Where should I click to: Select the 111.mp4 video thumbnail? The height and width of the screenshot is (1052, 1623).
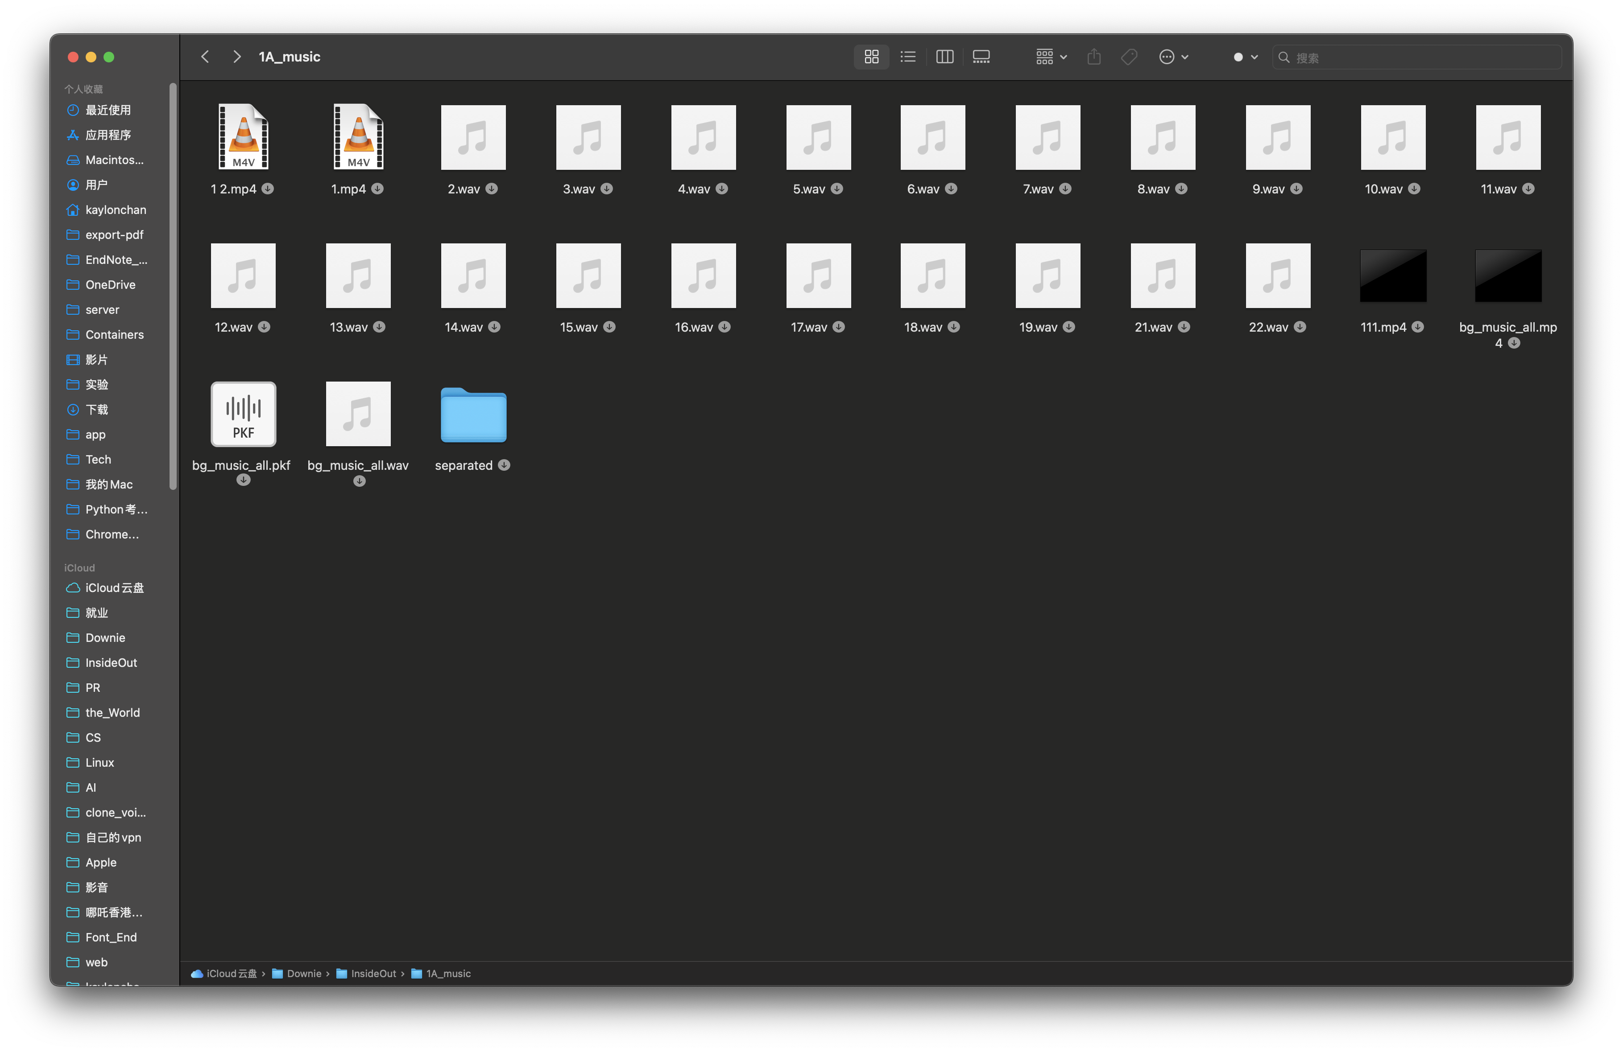click(1392, 275)
